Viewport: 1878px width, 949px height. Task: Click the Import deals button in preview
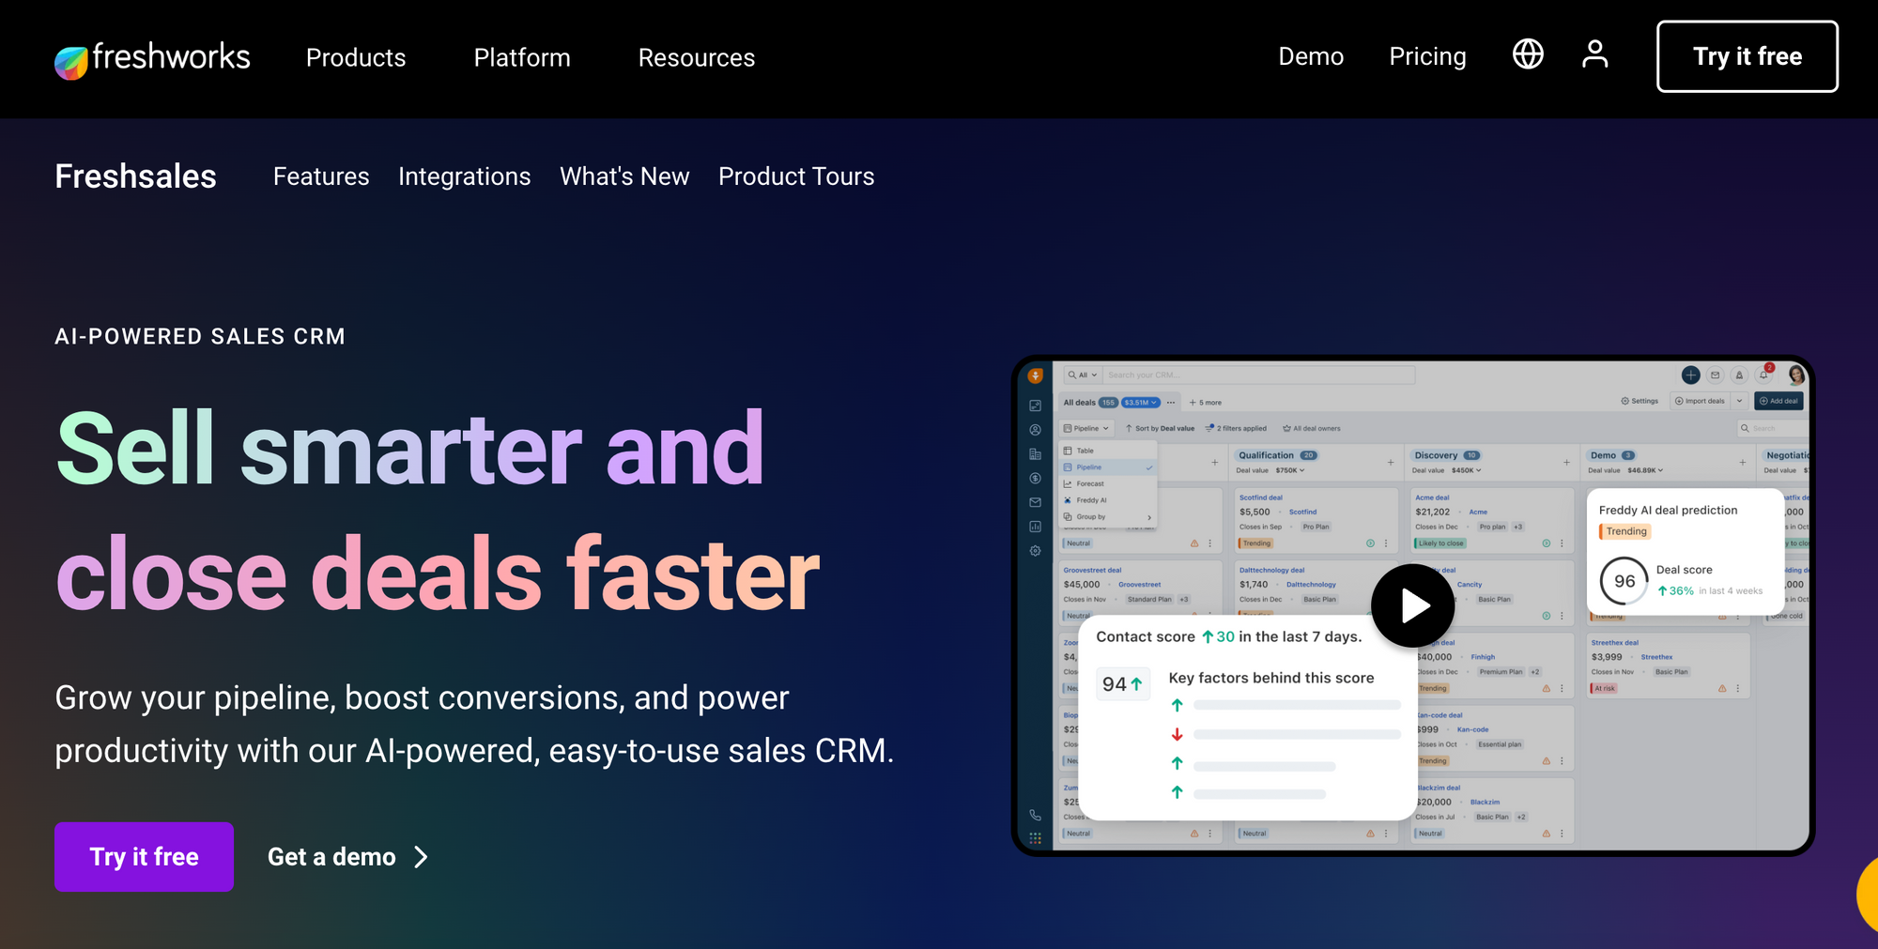[1701, 401]
